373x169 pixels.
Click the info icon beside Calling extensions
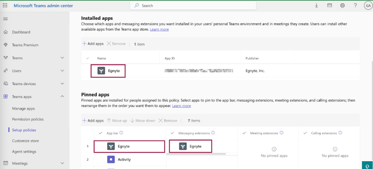click(340, 133)
